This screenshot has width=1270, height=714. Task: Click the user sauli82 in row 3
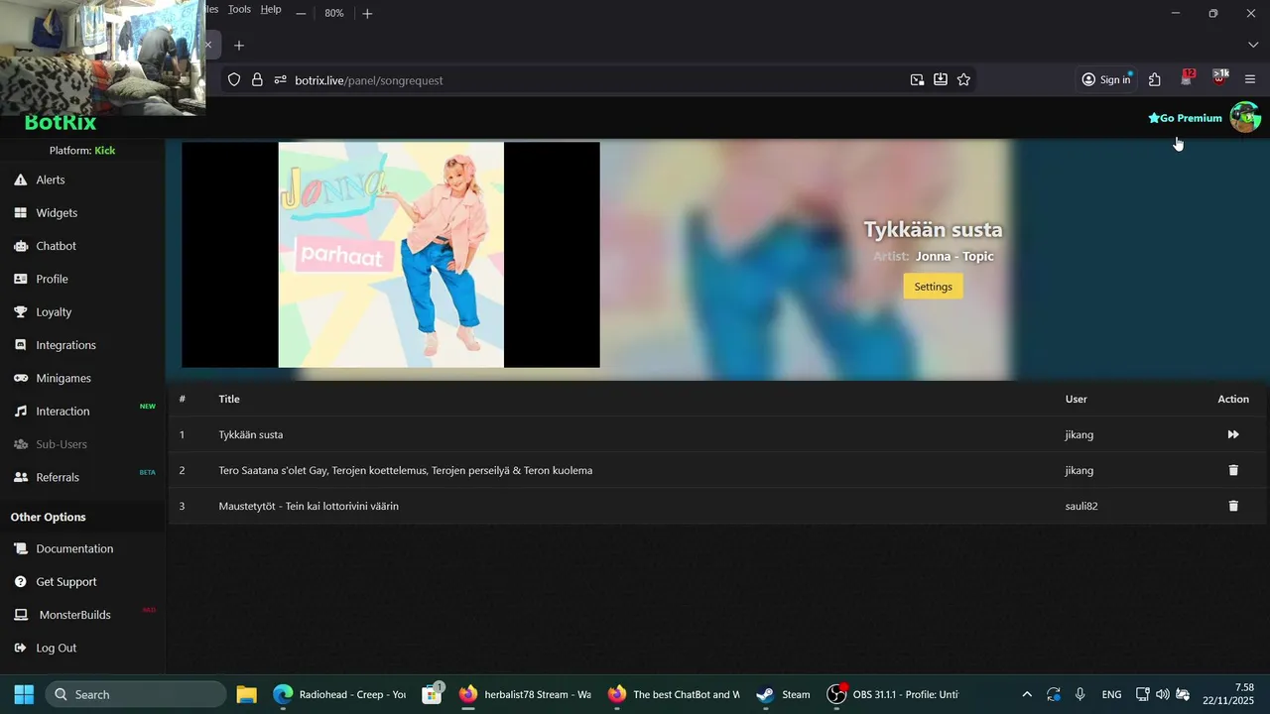coord(1081,506)
